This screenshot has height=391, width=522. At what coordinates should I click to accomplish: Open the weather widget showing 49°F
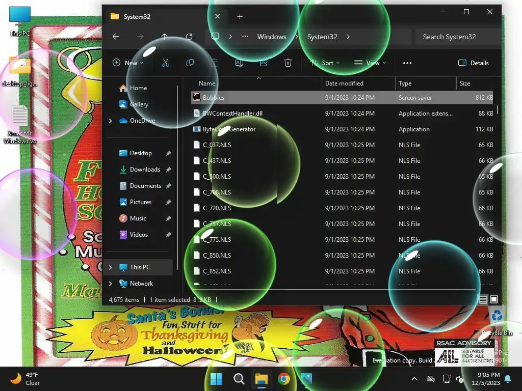(x=25, y=379)
